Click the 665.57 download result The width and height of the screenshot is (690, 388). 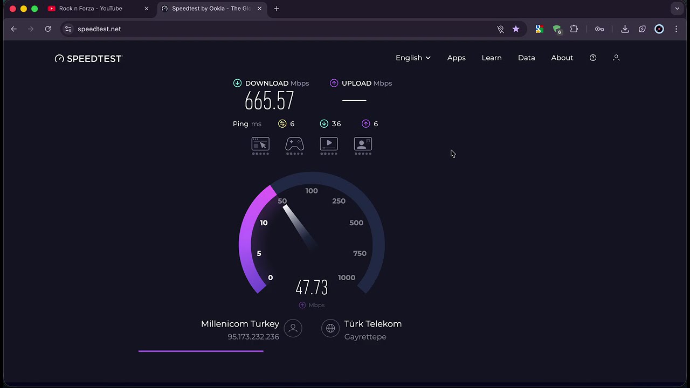coord(269,101)
